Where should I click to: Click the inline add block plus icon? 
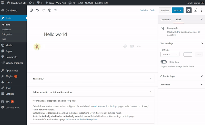pyautogui.click(x=36, y=46)
